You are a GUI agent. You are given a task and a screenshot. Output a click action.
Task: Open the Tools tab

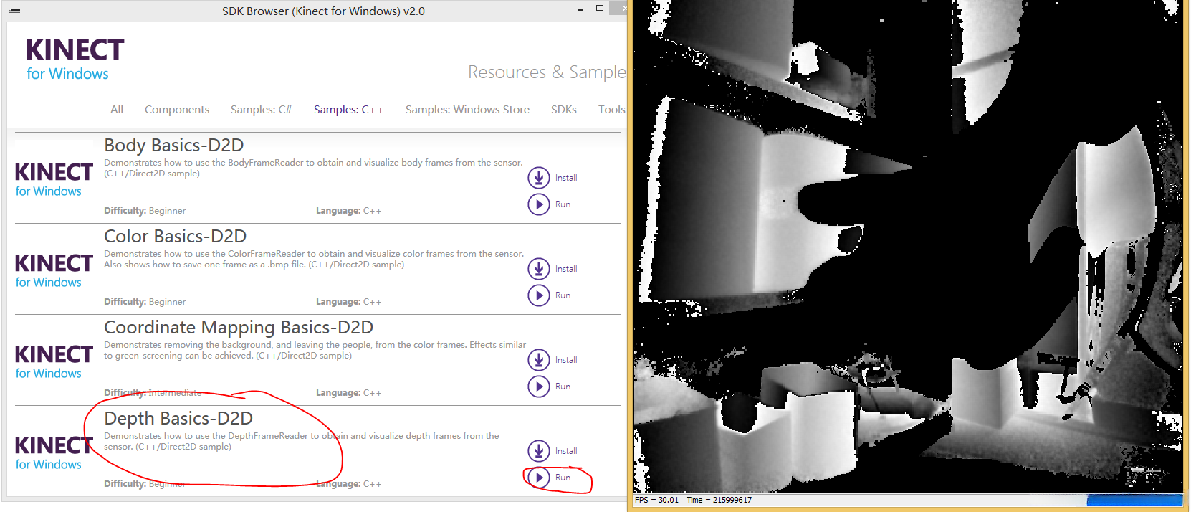[611, 110]
